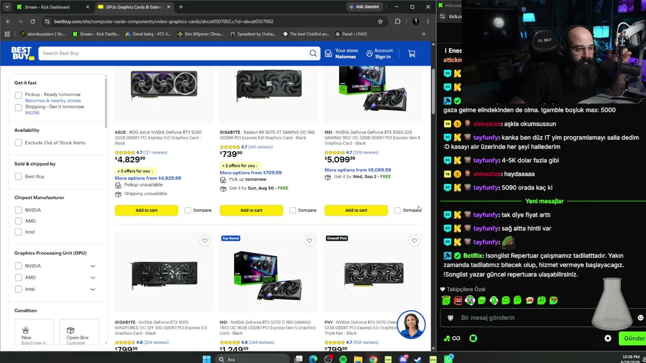The width and height of the screenshot is (646, 363).
Task: Open Kick chat settings gear
Action: pyautogui.click(x=608, y=338)
